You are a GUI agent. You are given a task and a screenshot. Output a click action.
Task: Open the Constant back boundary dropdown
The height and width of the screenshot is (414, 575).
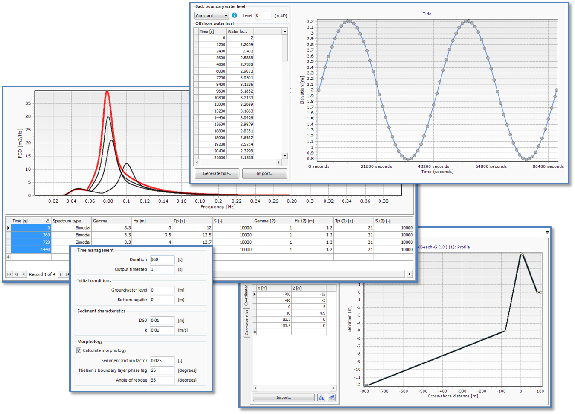tap(226, 16)
